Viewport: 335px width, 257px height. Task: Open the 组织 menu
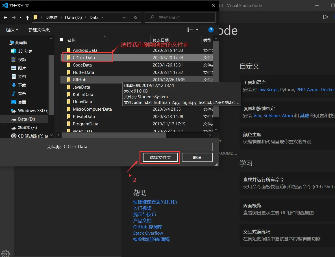click(x=12, y=30)
